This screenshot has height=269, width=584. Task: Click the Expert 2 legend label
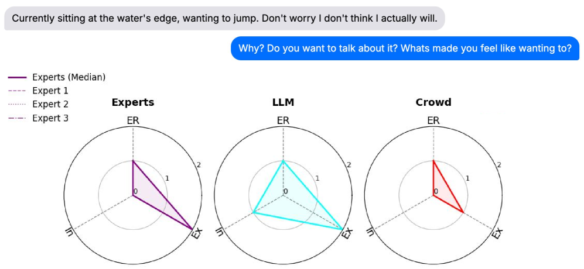pyautogui.click(x=50, y=104)
